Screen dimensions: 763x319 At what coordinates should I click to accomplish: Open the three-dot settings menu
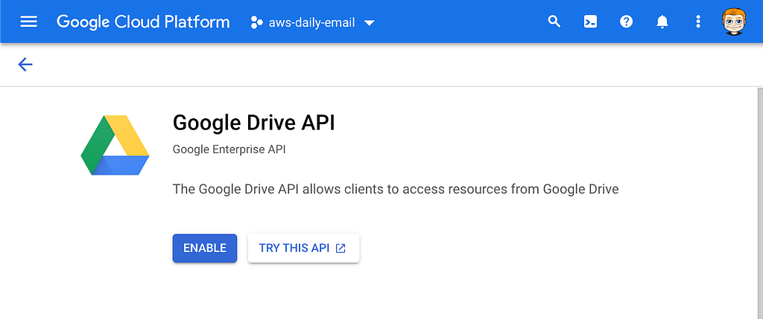click(698, 22)
